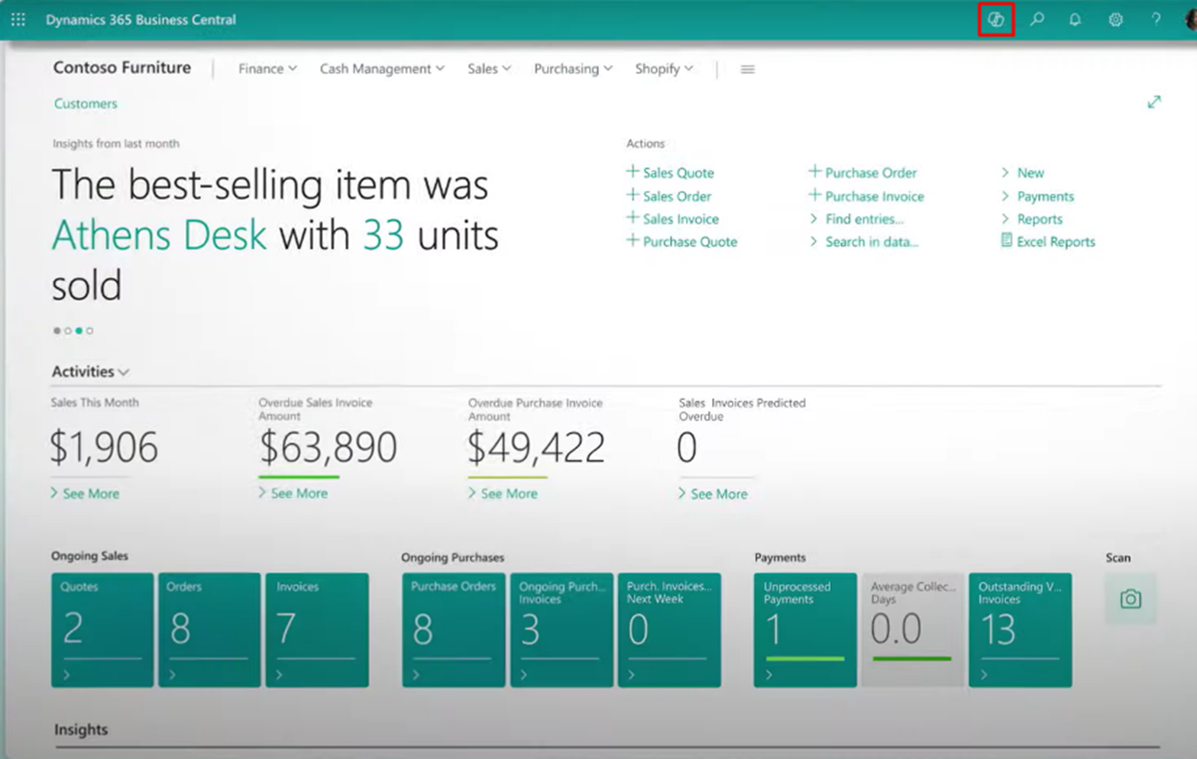Open the Quotes tile showing 2
The height and width of the screenshot is (759, 1197).
point(102,631)
